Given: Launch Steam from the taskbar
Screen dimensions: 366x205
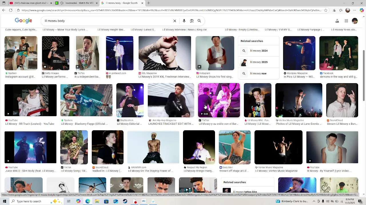Looking at the screenshot, I should [x=125, y=201].
